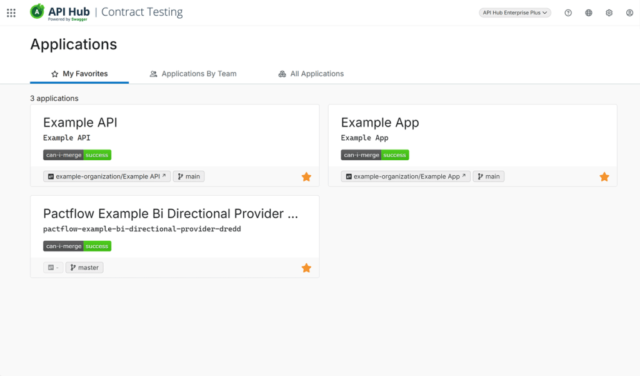The image size is (640, 376).
Task: Expand the API Hub Enterprise Plus dropdown
Action: 515,13
